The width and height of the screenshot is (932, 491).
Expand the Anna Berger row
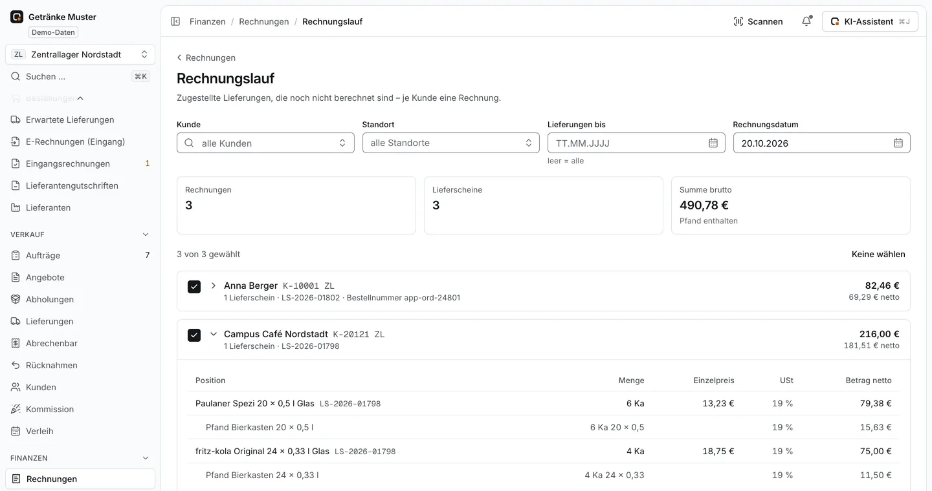[x=214, y=286]
